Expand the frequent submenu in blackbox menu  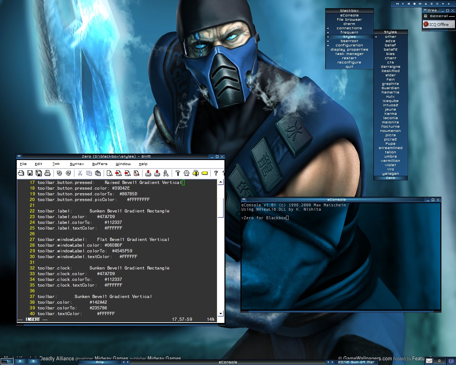point(349,32)
